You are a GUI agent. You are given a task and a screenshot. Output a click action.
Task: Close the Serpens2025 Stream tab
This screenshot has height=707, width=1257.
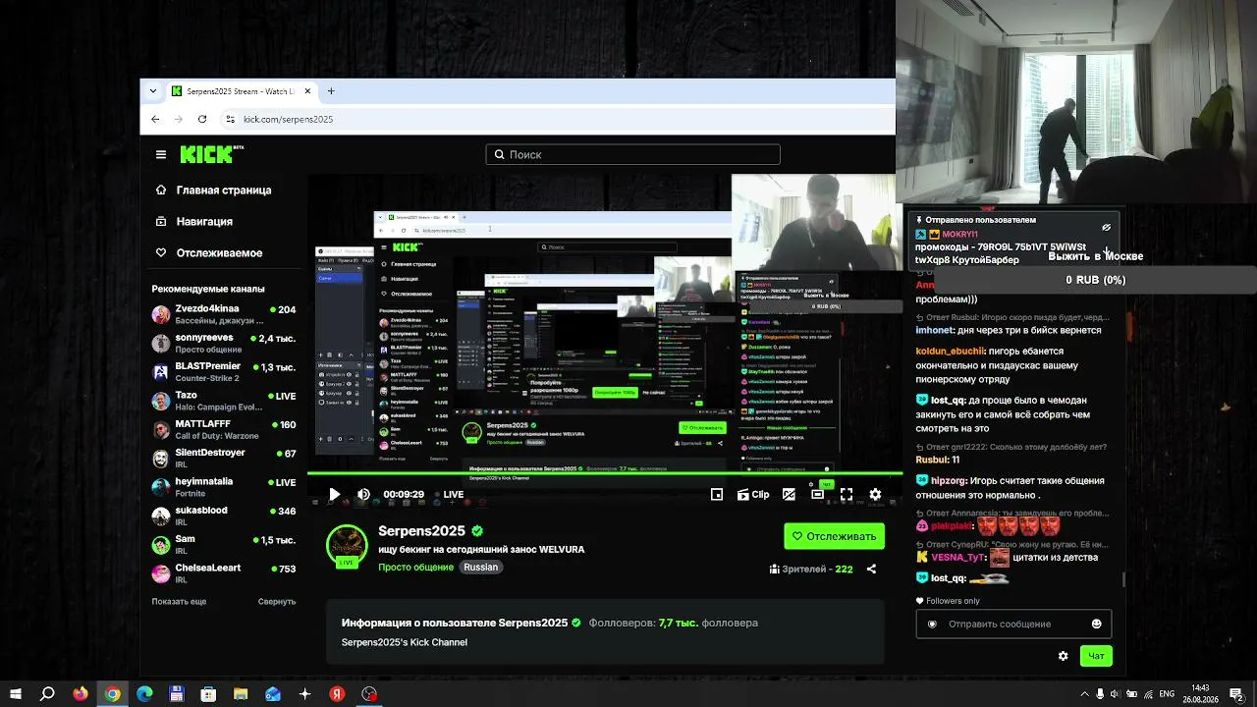point(307,91)
